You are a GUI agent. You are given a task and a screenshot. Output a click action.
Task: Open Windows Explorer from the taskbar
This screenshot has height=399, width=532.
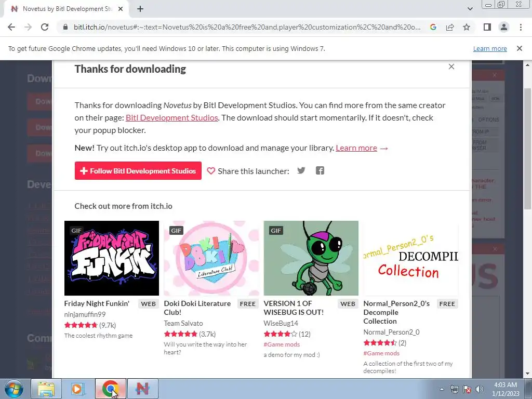tap(46, 389)
